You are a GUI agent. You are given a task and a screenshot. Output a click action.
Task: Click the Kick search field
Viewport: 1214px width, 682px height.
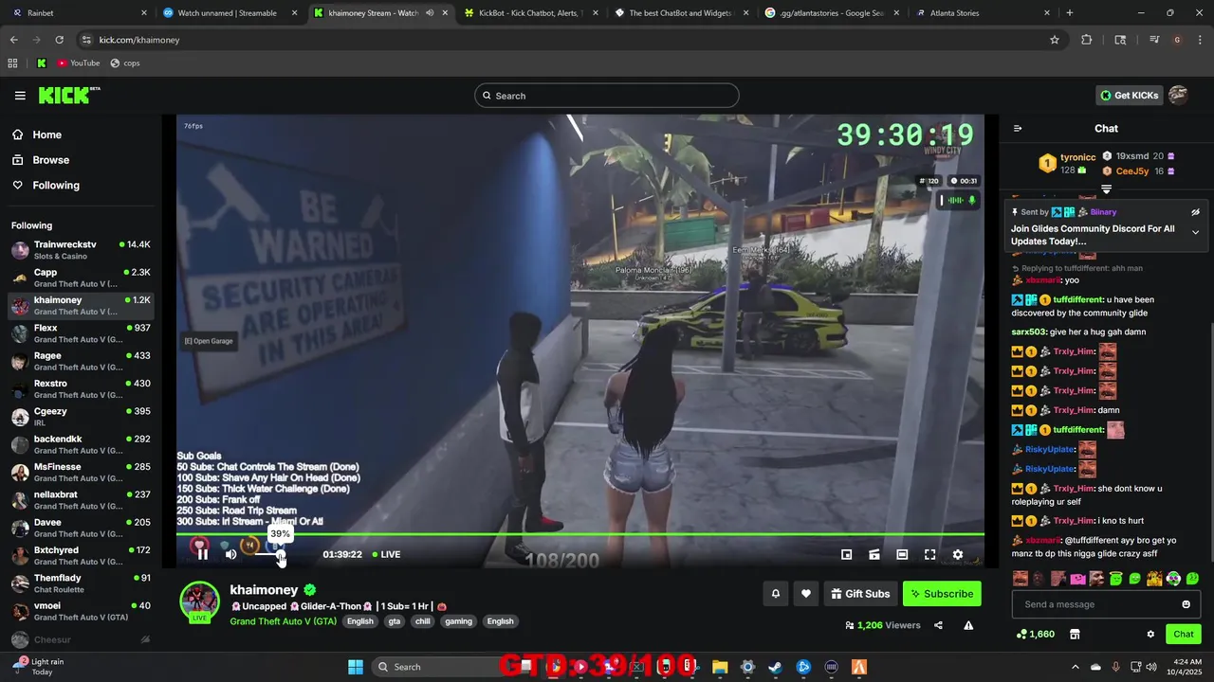(x=607, y=96)
